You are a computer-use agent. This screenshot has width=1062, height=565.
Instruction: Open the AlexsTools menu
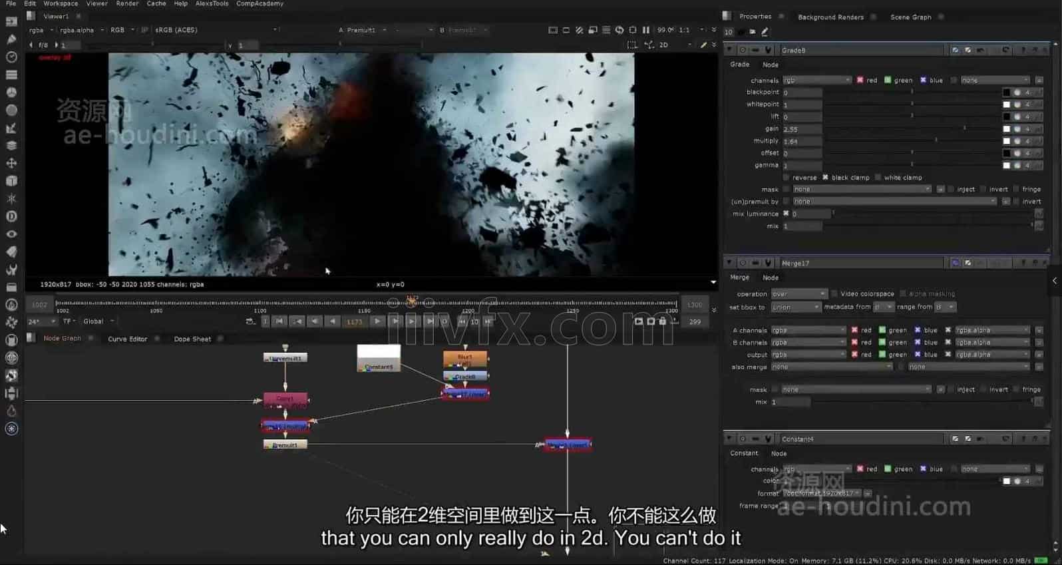pos(212,4)
